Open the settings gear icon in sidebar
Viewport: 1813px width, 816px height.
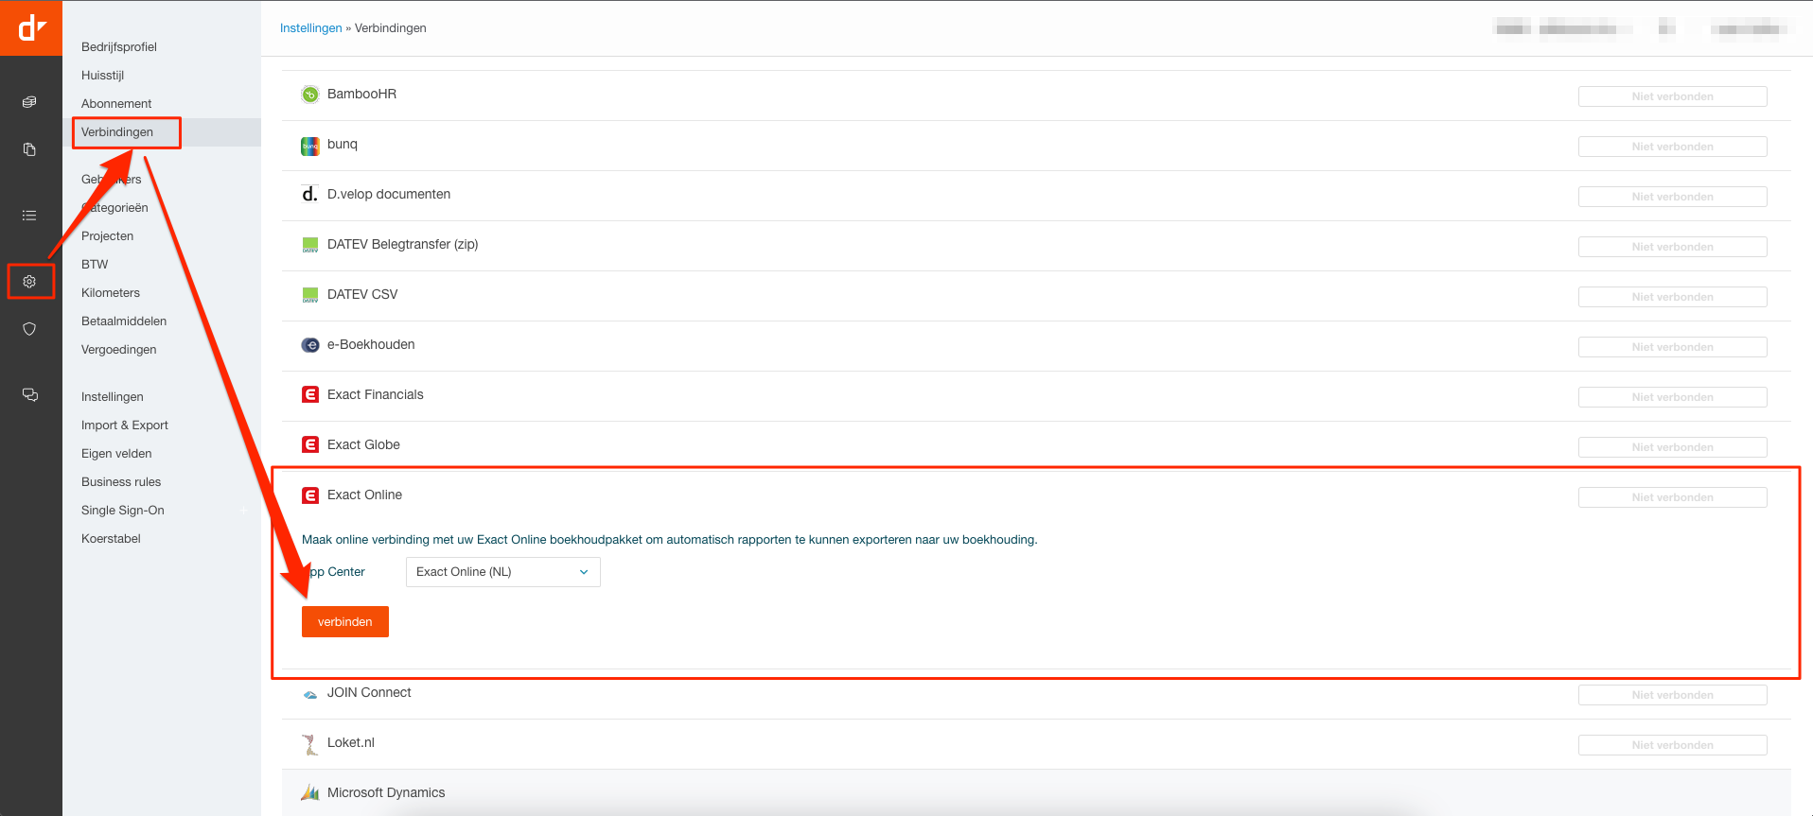pos(29,282)
